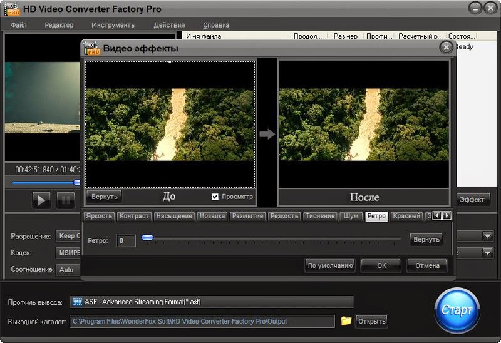
Task: Expand lower right dropdown arrow in main window
Action: tap(487, 253)
